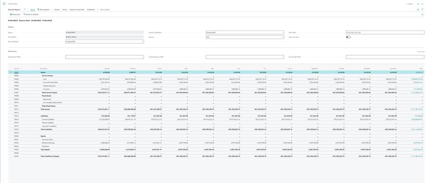Image resolution: width=430 pixels, height=183 pixels.
Task: Toggle the Show All Lines switch
Action: (x=348, y=37)
